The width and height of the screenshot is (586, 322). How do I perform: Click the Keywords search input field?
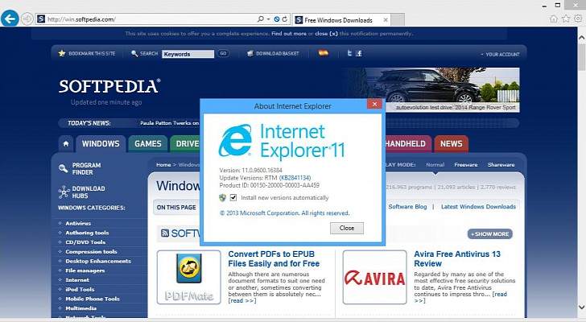coord(188,54)
